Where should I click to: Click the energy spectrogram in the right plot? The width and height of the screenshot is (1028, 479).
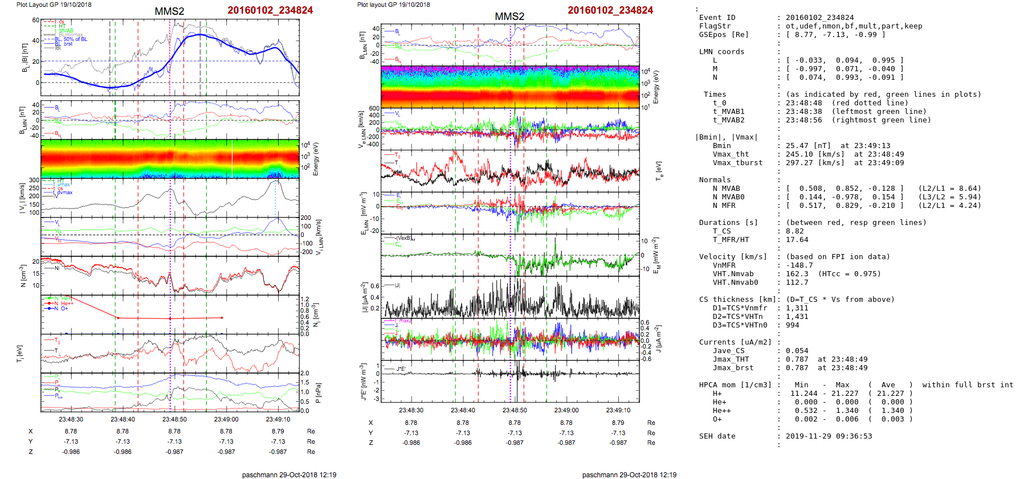click(510, 86)
